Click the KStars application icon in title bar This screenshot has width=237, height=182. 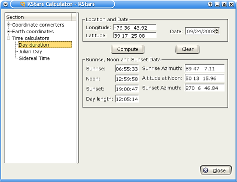23,4
